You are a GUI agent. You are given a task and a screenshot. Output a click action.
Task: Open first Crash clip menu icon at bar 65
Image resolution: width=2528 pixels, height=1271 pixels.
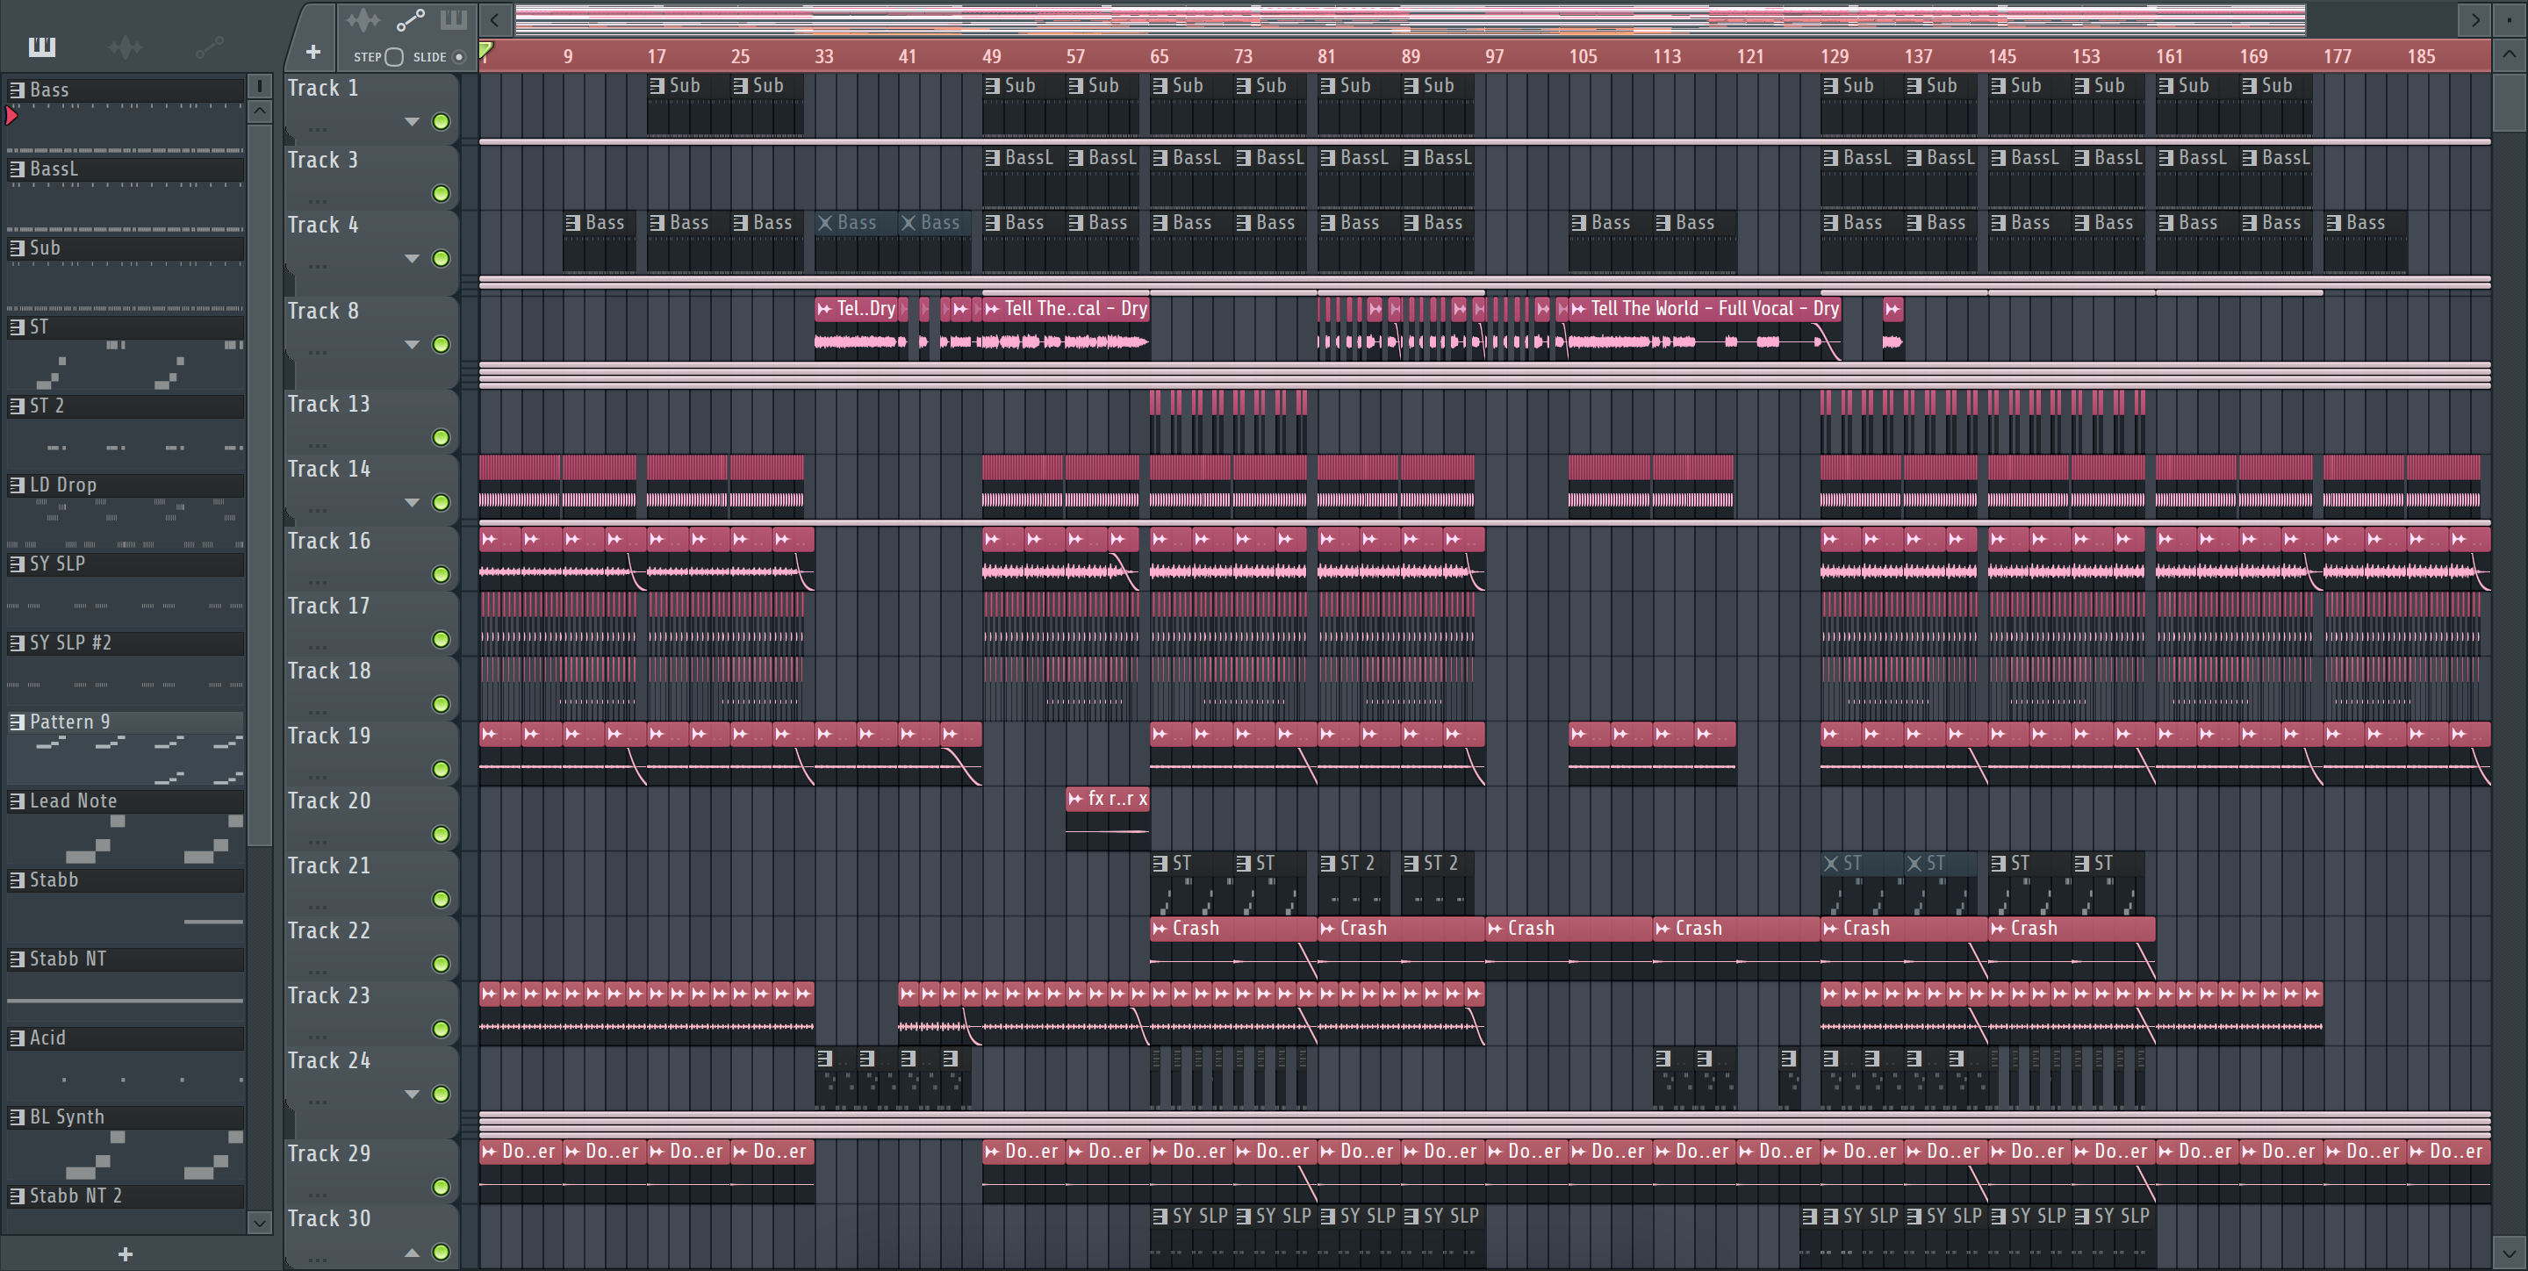click(1160, 929)
